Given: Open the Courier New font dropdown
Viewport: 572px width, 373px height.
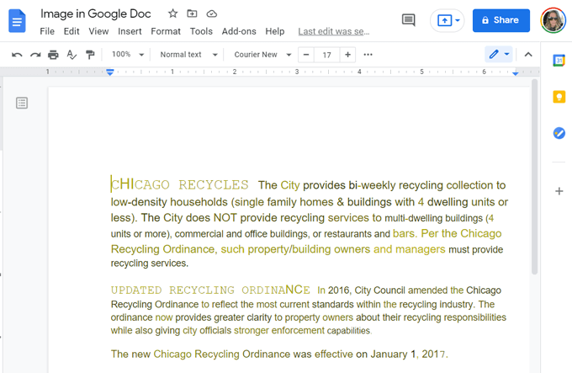Looking at the screenshot, I should click(x=263, y=55).
